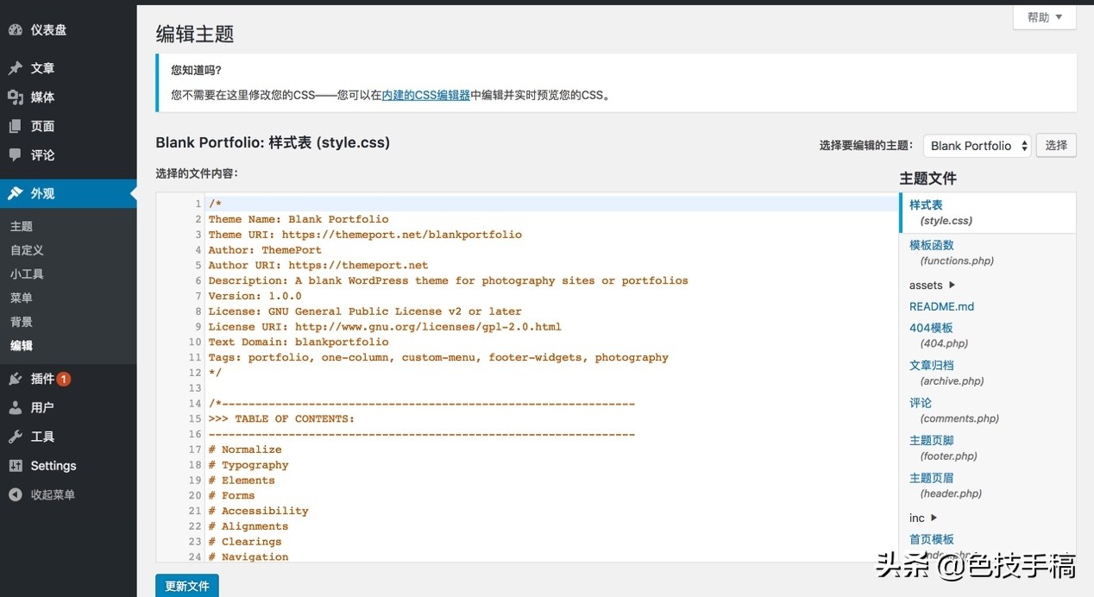Screen dimensions: 1094x597
Task: Click the 'Theme Name: Blank Portfolio' code line
Action: (x=299, y=219)
